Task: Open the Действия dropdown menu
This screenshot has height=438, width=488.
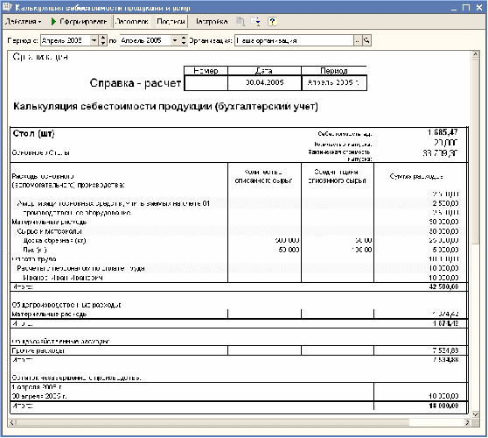Action: click(24, 22)
